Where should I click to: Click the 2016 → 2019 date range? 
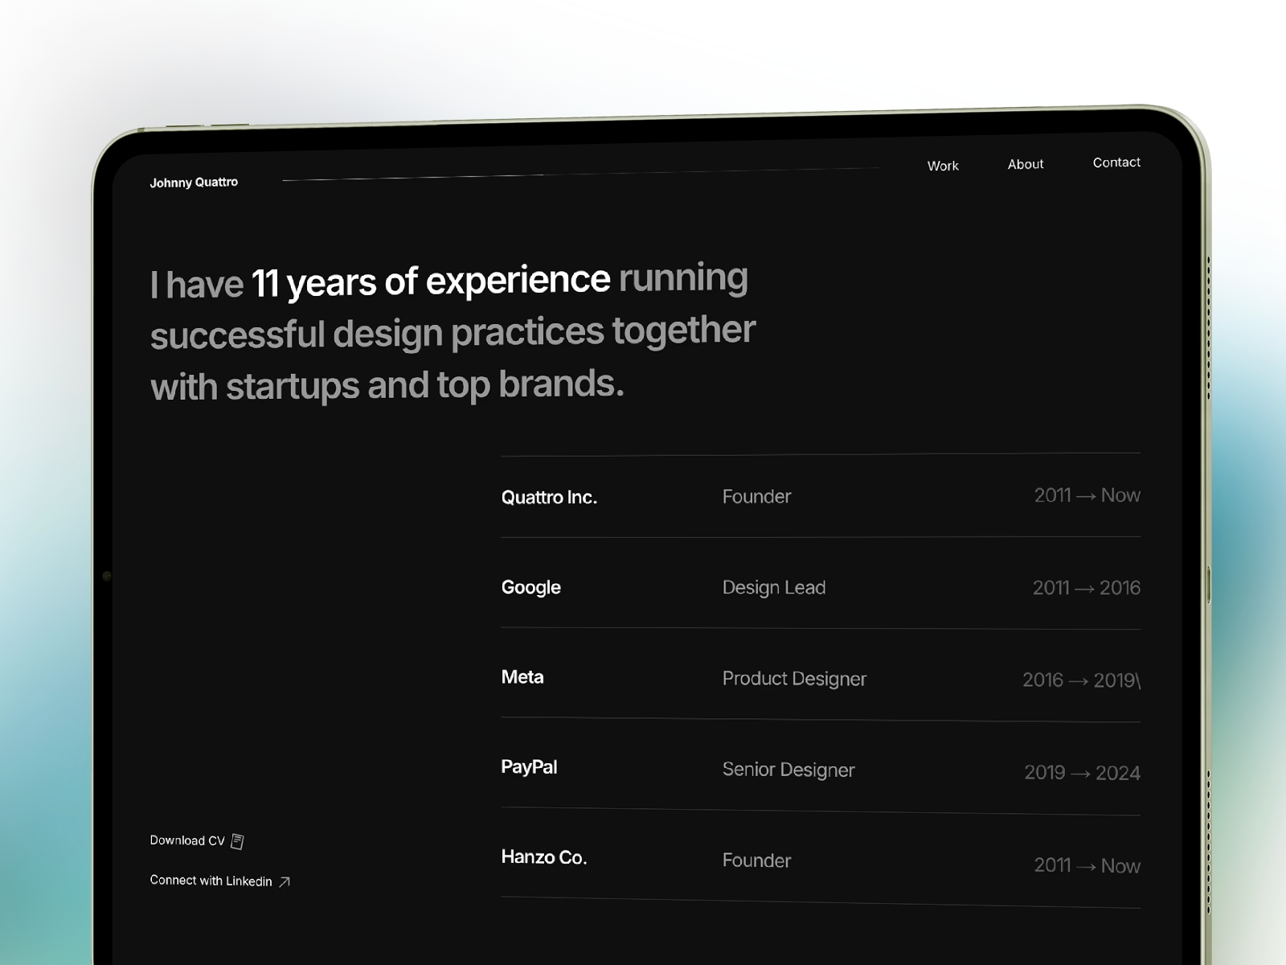click(1081, 680)
